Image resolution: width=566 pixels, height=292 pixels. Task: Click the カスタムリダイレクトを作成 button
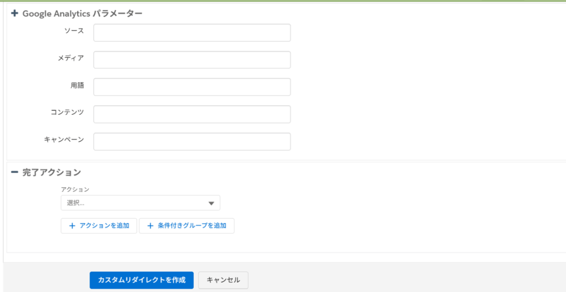(141, 280)
